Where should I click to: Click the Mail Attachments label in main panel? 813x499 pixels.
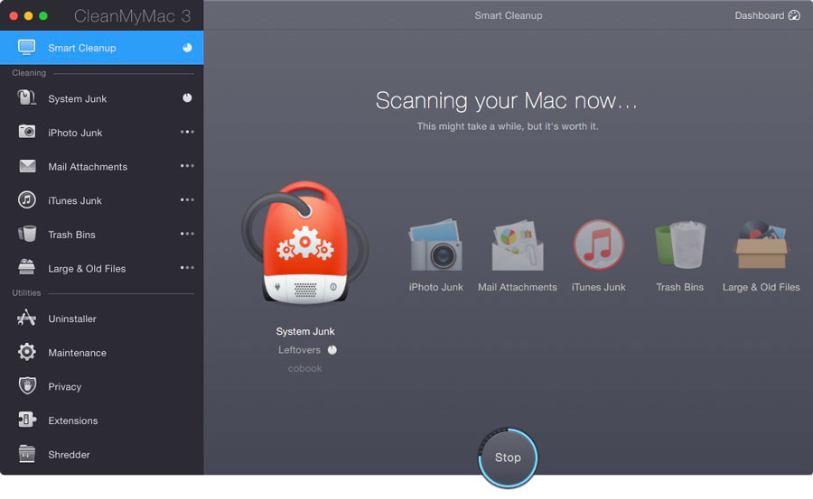[x=517, y=287]
